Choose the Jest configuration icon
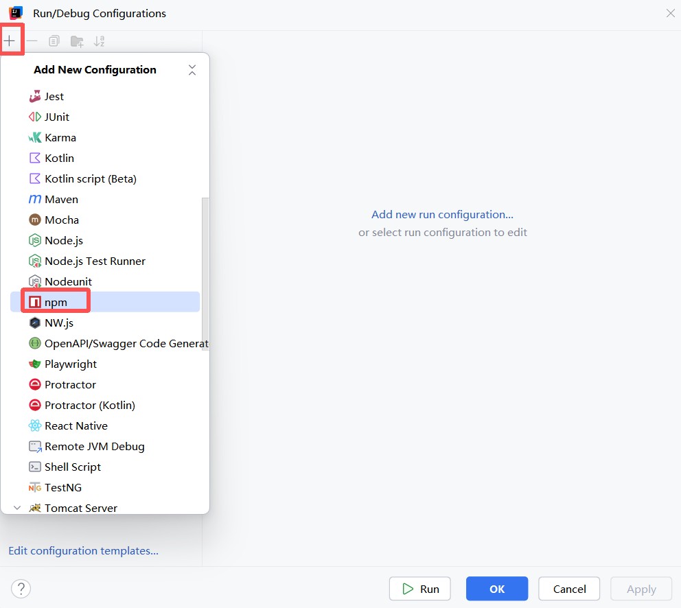681x608 pixels. point(35,96)
